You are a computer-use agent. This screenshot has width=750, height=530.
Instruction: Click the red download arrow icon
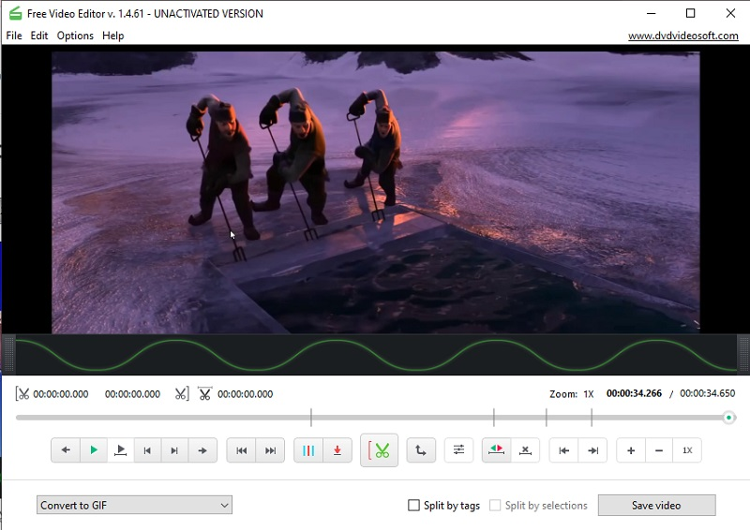[x=337, y=450]
